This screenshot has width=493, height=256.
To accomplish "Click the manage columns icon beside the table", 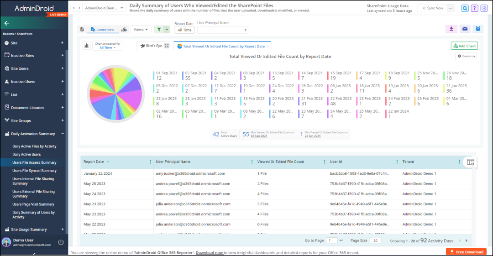I will 470,162.
